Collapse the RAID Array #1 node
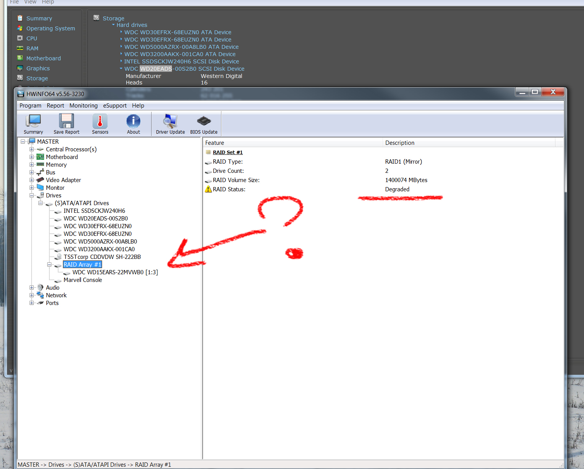Viewport: 584px width, 469px height. (49, 264)
